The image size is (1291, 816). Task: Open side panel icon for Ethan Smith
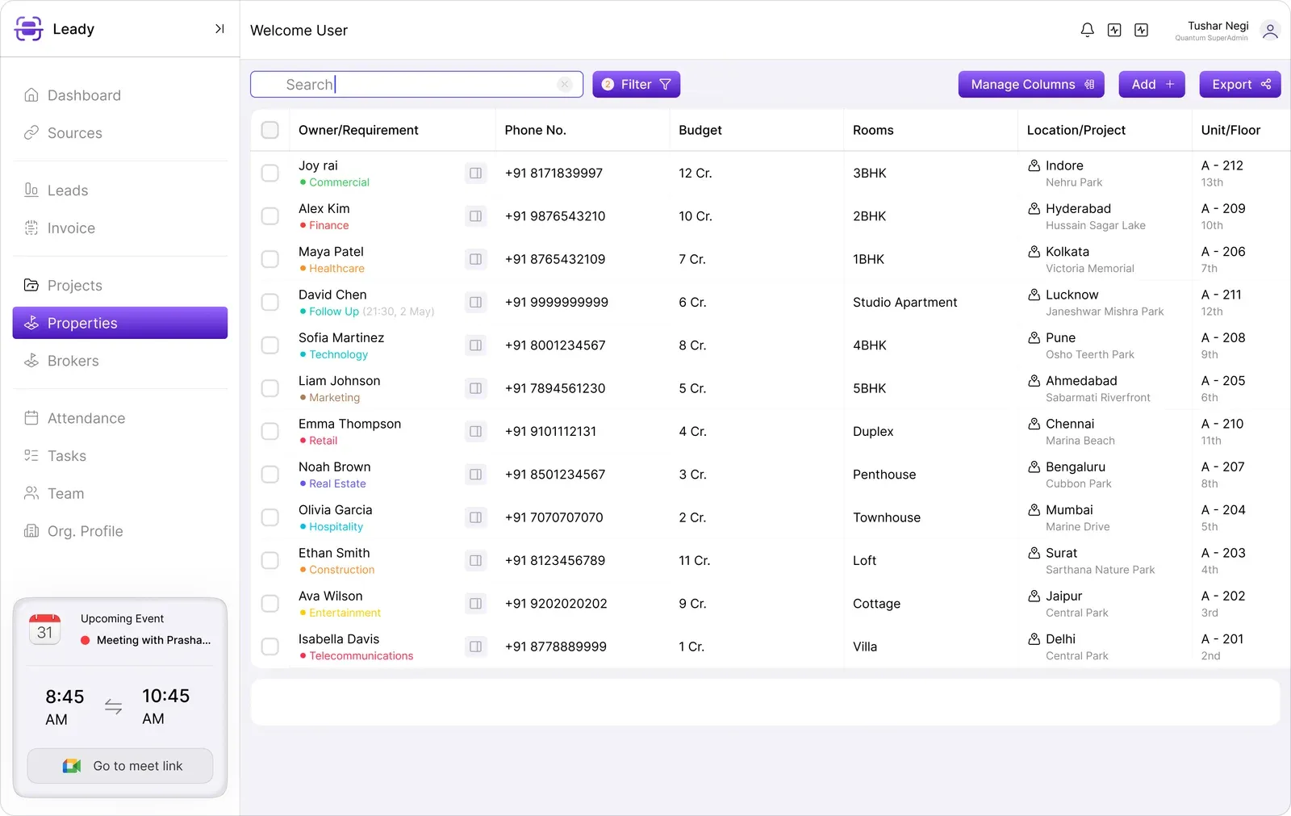pos(476,560)
